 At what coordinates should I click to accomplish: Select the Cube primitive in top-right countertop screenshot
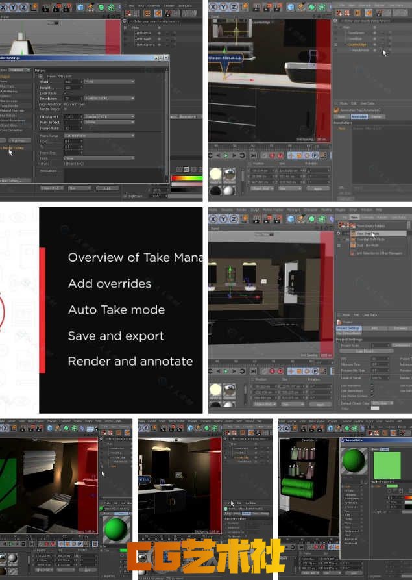[291, 7]
